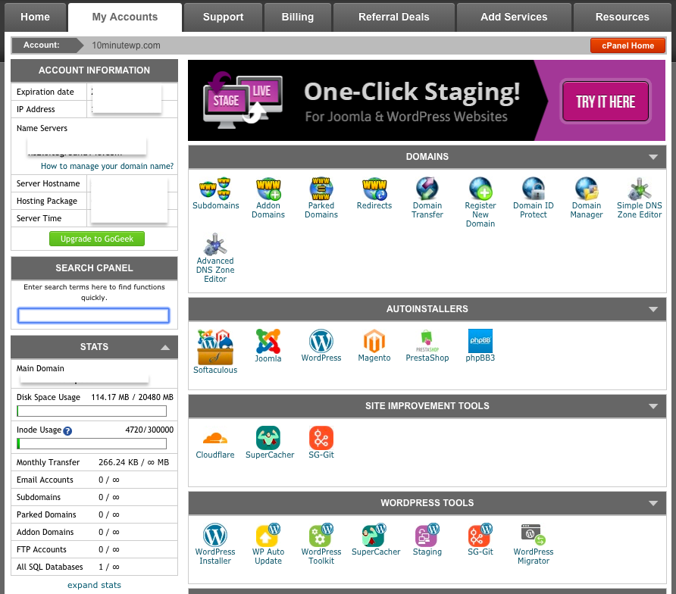This screenshot has height=594, width=676.
Task: Collapse the Autoinstallers section arrow
Action: 653,309
